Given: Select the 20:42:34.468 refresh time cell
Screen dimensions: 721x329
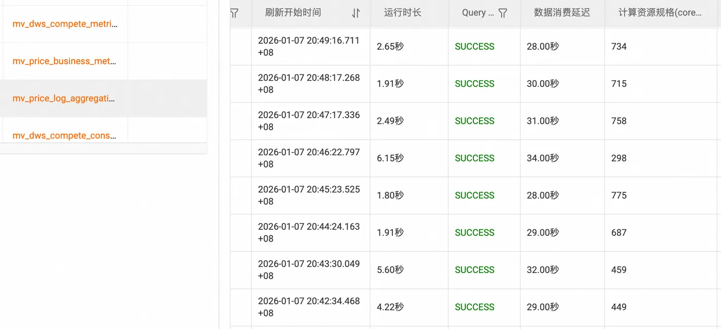Looking at the screenshot, I should (x=309, y=307).
